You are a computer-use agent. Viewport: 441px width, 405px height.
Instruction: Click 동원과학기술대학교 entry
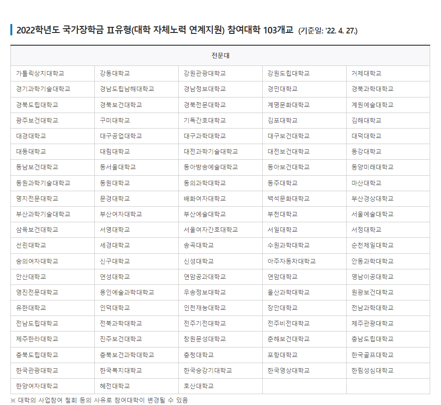(53, 183)
